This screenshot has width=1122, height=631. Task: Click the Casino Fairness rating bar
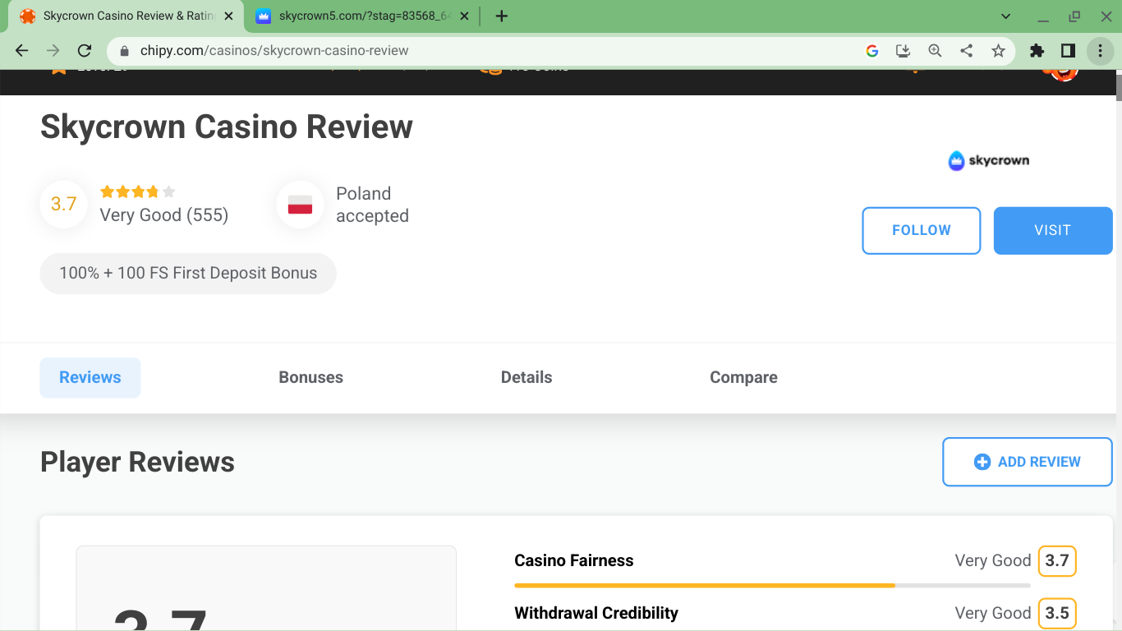point(772,585)
